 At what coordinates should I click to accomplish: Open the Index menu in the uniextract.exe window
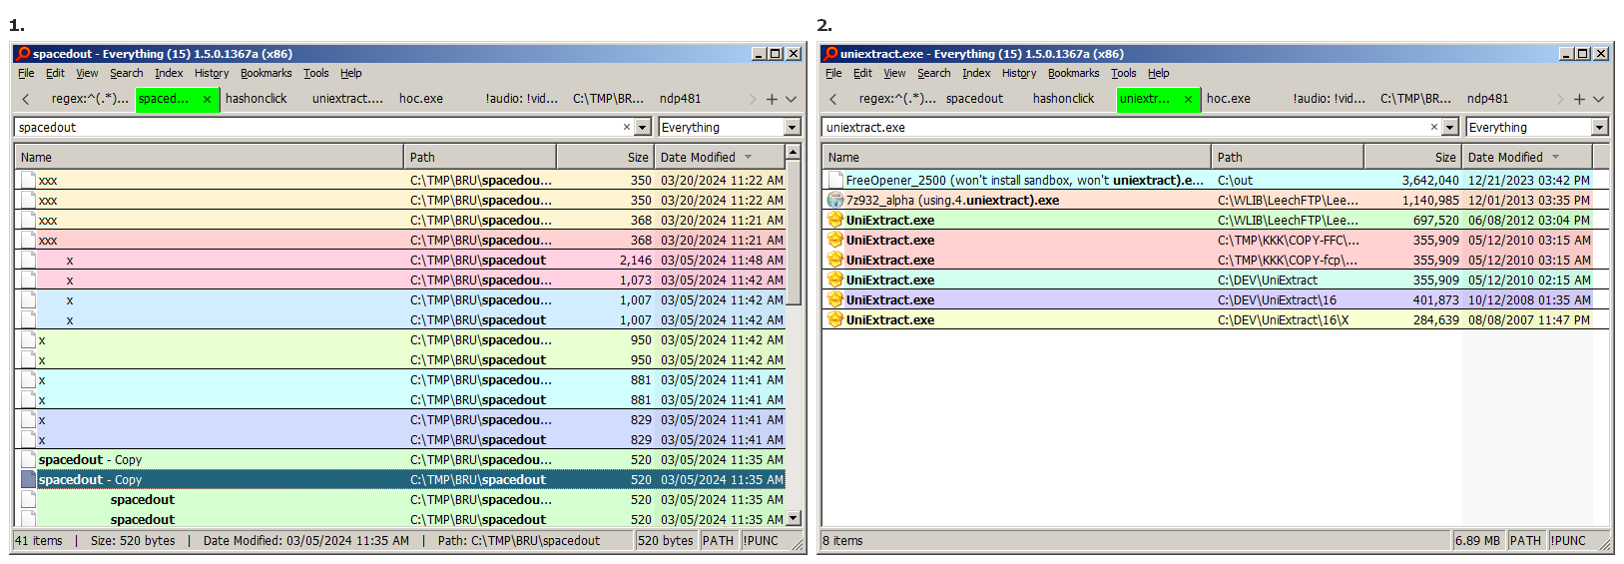click(976, 73)
